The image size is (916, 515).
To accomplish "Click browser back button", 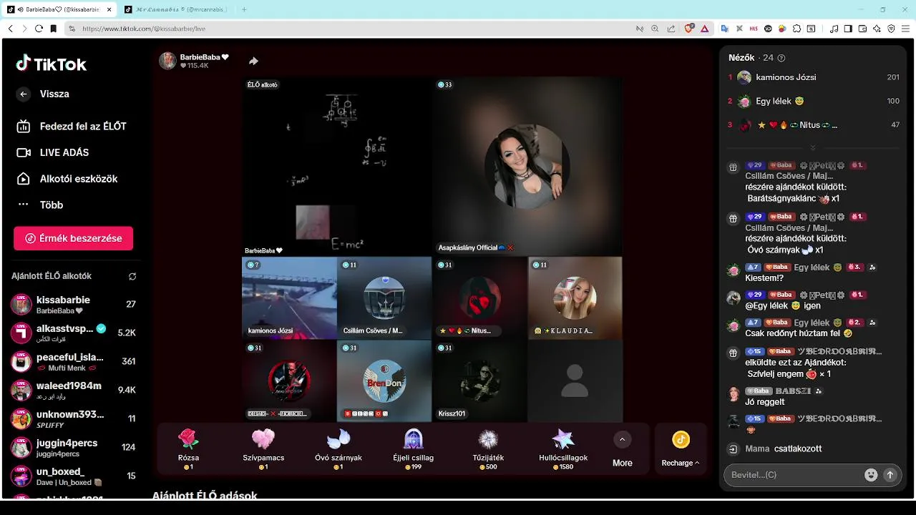I will [x=10, y=29].
